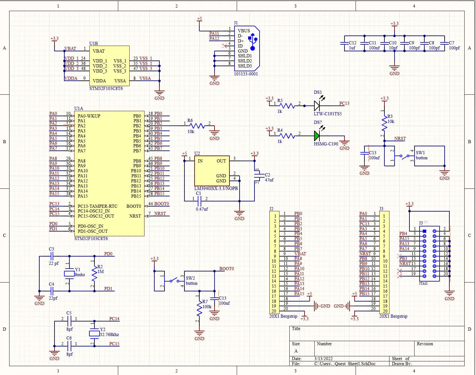476x375 pixels.
Task: Select the green HSMG-C190 LED symbol
Action: 318,136
